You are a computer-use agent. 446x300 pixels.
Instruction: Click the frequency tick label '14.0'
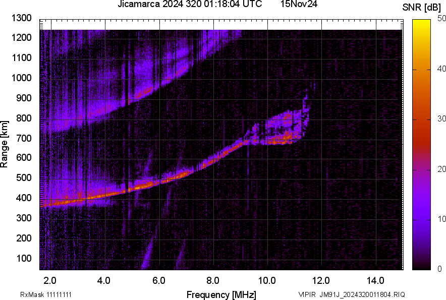(x=375, y=281)
